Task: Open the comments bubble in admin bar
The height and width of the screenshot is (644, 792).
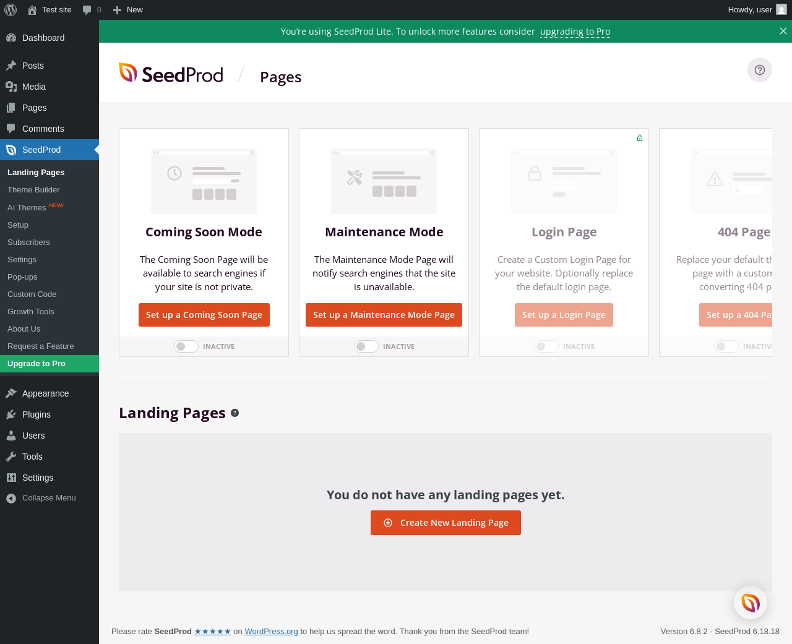Action: [87, 10]
